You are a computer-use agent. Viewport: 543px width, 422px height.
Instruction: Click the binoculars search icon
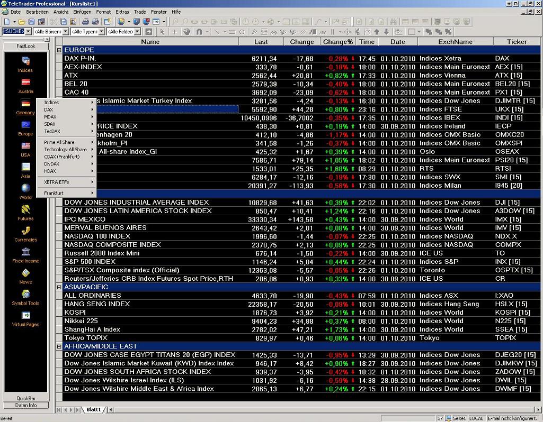click(x=393, y=22)
